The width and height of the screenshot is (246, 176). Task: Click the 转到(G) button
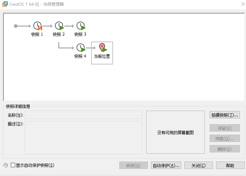pos(133,165)
